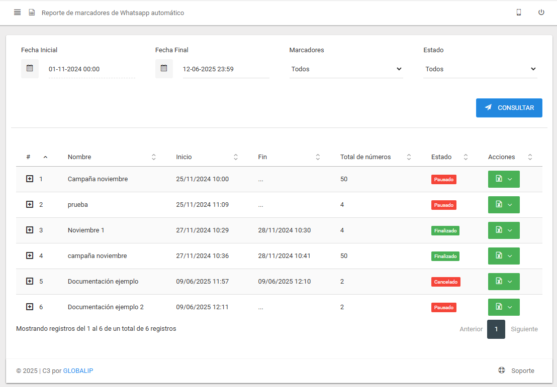This screenshot has height=387, width=557.
Task: Export Excel for campaña noviembre row 4
Action: [499, 256]
